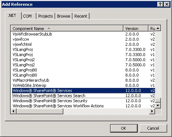The image size is (172, 137).
Task: Click version 12.0.0.0 of Services Security
Action: coord(133,101)
